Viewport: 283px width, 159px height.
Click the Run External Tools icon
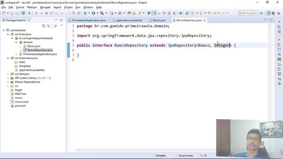point(102,13)
